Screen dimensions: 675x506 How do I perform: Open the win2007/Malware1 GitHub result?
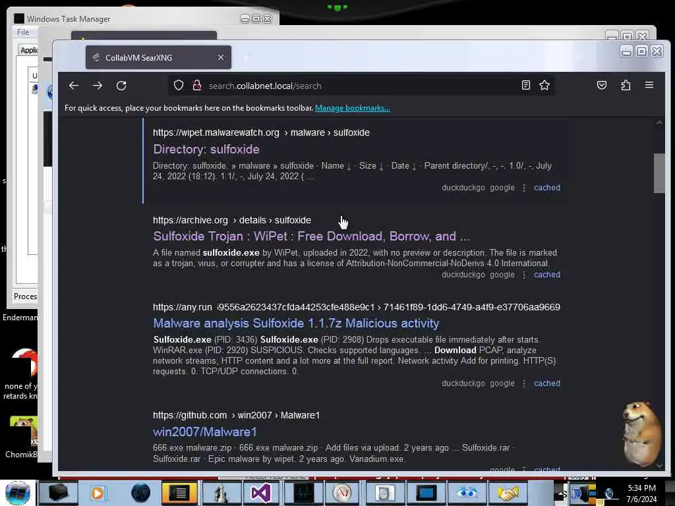tap(205, 432)
